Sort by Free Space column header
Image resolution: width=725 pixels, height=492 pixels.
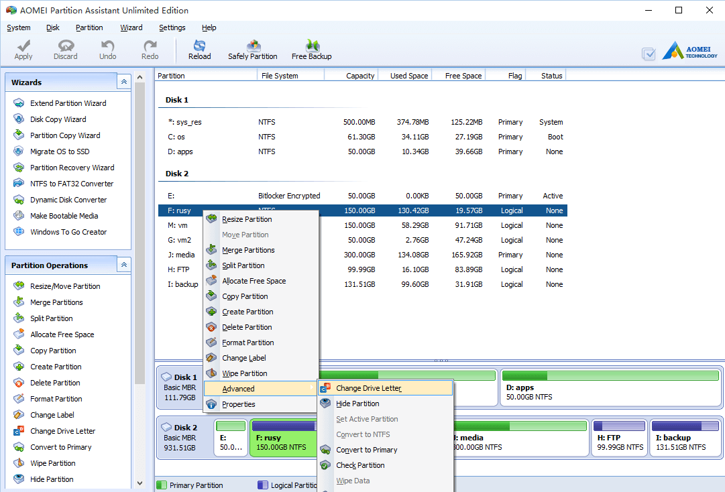[458, 76]
